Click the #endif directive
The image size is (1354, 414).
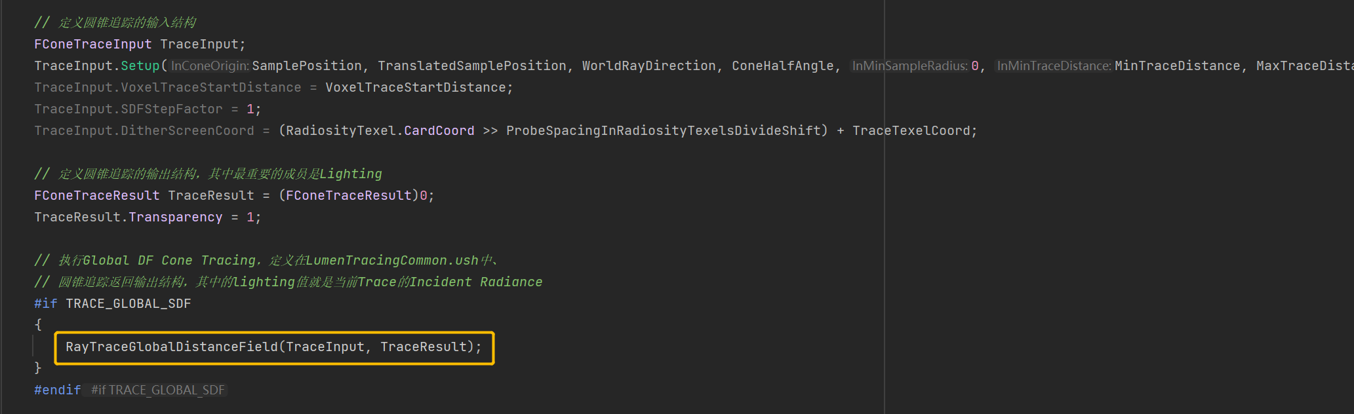click(57, 390)
